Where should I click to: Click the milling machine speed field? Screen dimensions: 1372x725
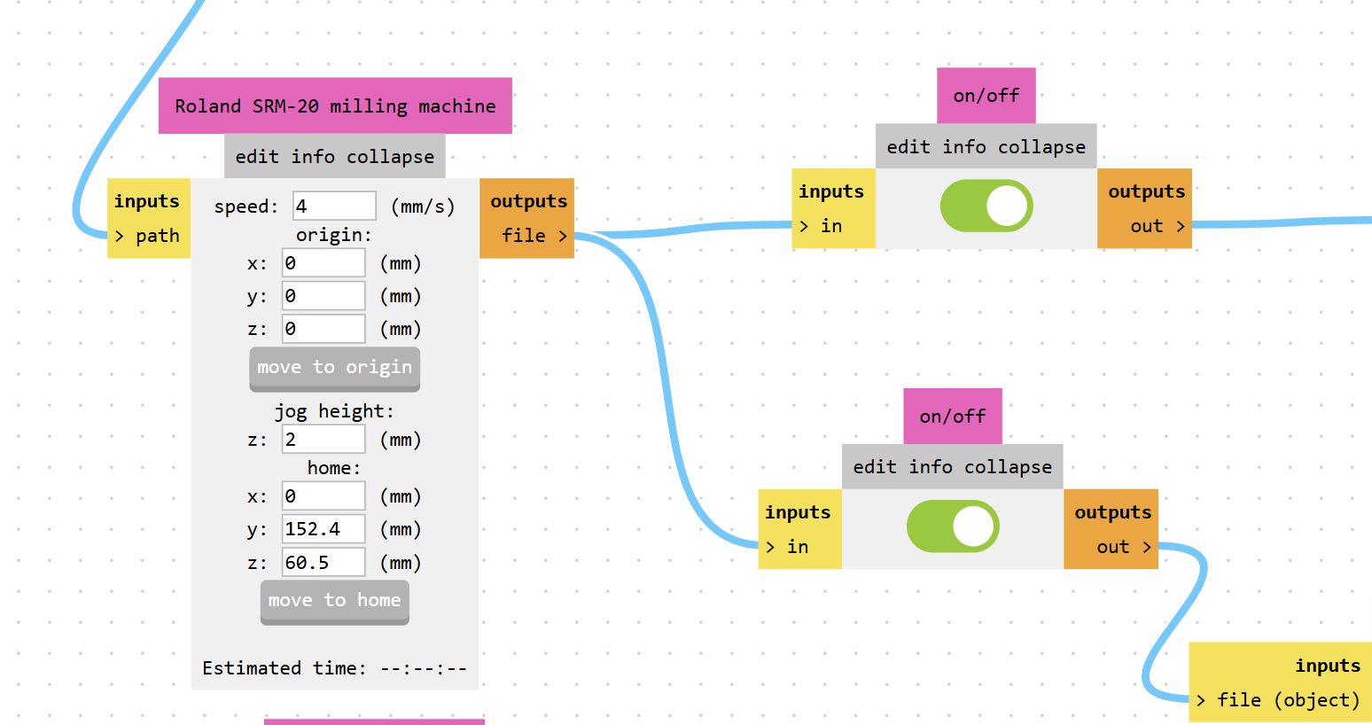click(334, 207)
